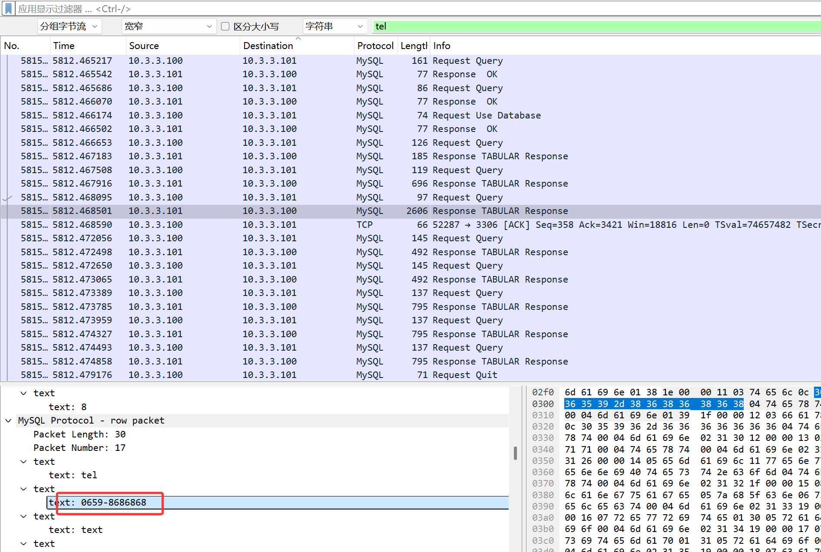Collapse the MySQL Protocol - row packet node

pos(8,421)
